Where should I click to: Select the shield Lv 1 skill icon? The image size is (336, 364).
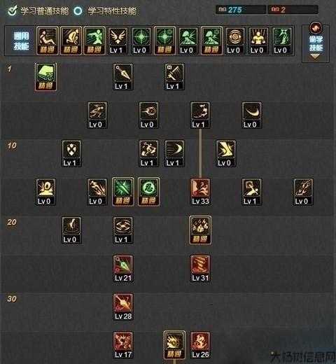click(x=71, y=153)
